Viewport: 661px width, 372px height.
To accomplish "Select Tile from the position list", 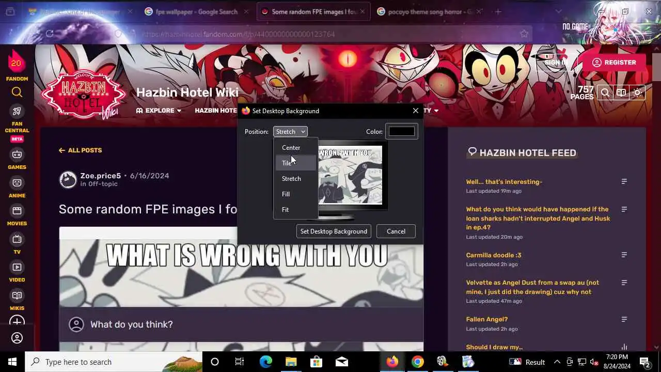I will [x=295, y=163].
